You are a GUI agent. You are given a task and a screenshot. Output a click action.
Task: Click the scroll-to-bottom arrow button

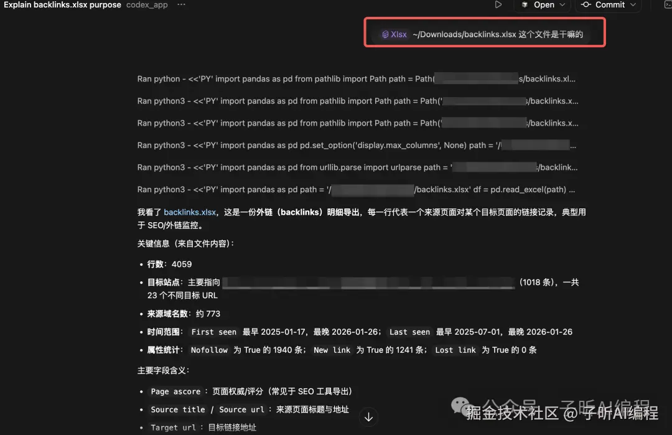pyautogui.click(x=369, y=417)
